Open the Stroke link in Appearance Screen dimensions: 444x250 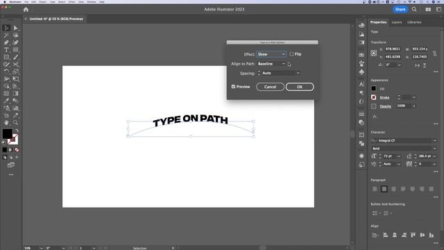pyautogui.click(x=384, y=97)
